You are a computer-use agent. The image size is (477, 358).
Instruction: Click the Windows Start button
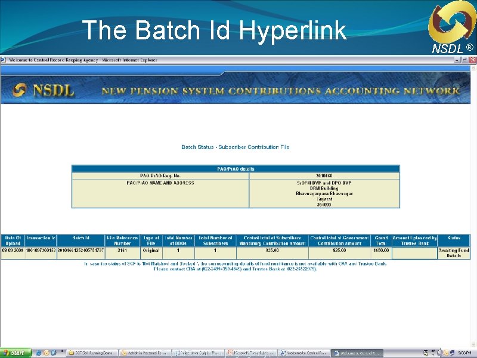click(x=16, y=353)
